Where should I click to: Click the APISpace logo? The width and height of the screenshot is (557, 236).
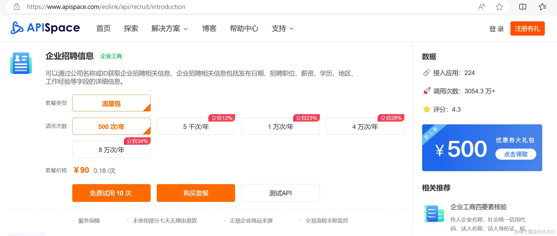coord(45,28)
